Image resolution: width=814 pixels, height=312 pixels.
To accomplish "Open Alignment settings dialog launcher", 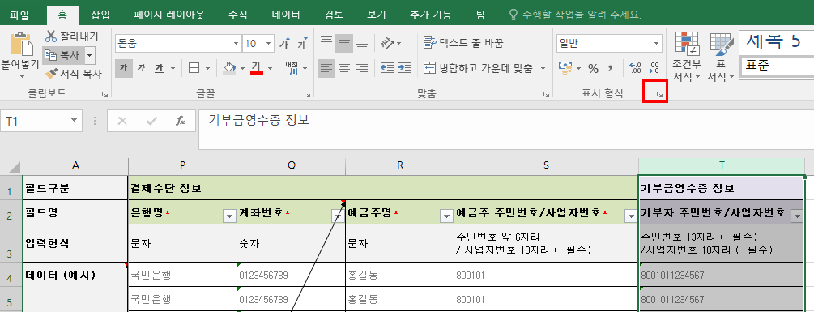I will (546, 95).
